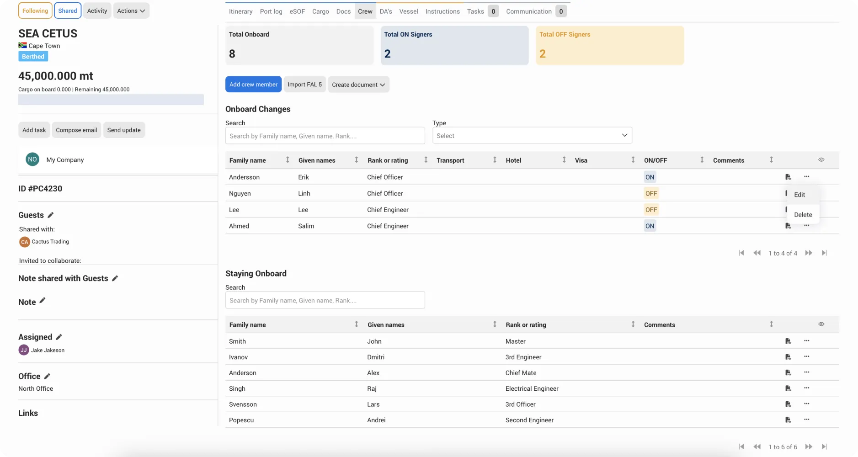Sort Onboard Changes by Rank or rating

point(426,159)
